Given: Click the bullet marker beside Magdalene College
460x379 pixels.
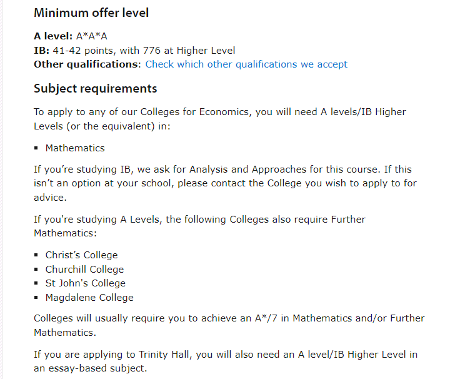Looking at the screenshot, I should click(36, 298).
